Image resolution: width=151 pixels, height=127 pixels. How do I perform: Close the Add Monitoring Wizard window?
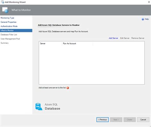click(149, 2)
